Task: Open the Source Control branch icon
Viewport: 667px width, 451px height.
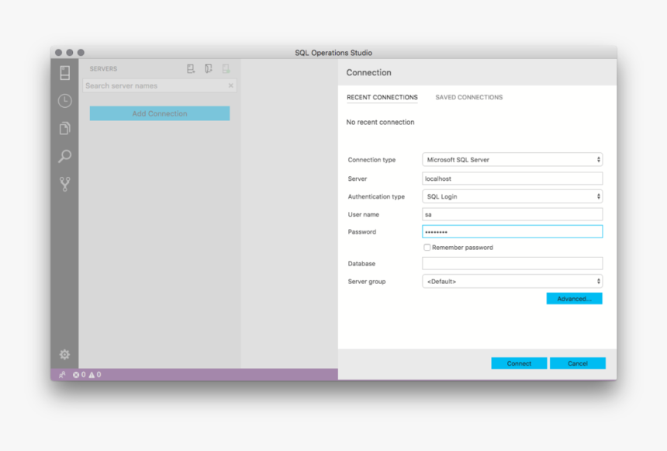Action: [x=64, y=184]
